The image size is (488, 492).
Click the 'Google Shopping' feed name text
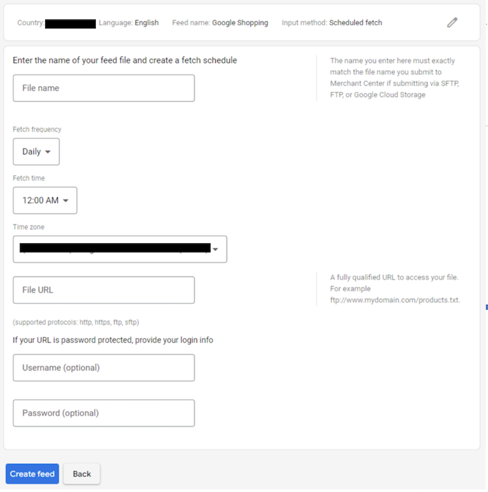click(x=240, y=23)
